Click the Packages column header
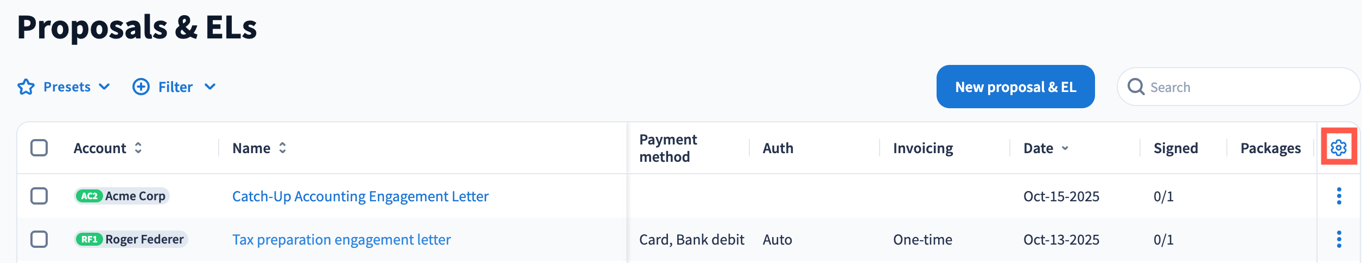The image size is (1362, 263). pyautogui.click(x=1270, y=148)
